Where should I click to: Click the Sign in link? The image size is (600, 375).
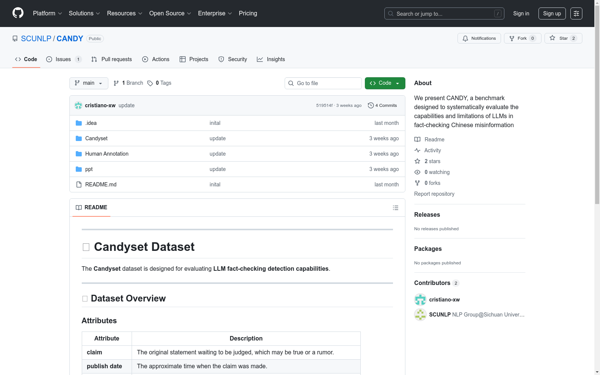521,13
